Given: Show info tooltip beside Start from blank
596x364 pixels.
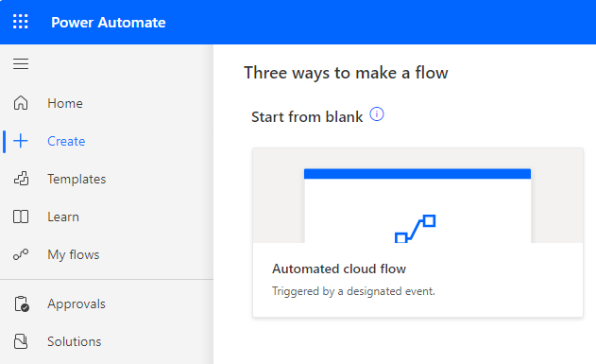Looking at the screenshot, I should [377, 114].
